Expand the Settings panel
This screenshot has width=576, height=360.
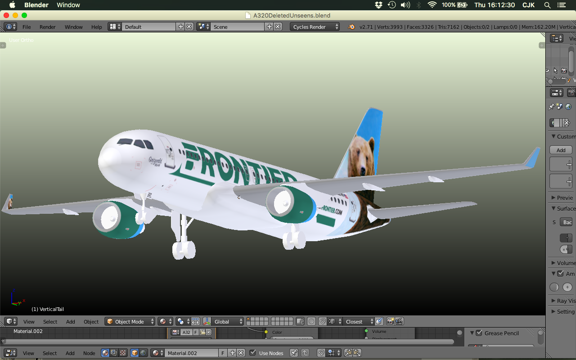[553, 311]
